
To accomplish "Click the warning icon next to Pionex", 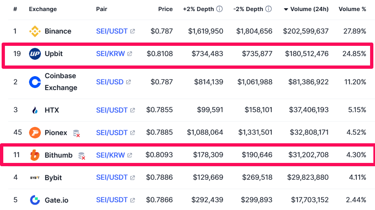I will coord(76,133).
